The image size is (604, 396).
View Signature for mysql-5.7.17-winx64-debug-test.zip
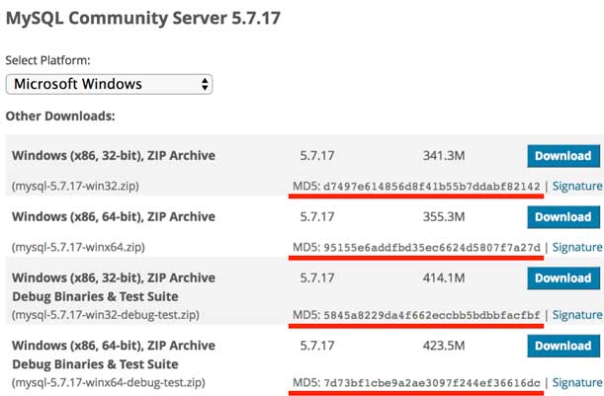point(576,382)
